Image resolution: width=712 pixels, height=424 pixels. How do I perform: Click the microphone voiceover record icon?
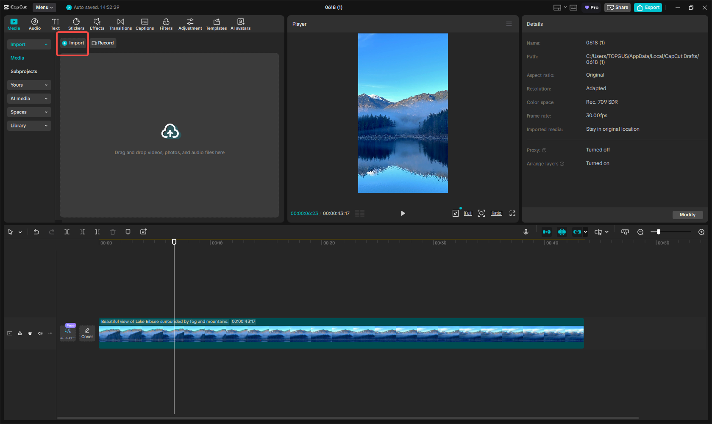[x=526, y=232]
